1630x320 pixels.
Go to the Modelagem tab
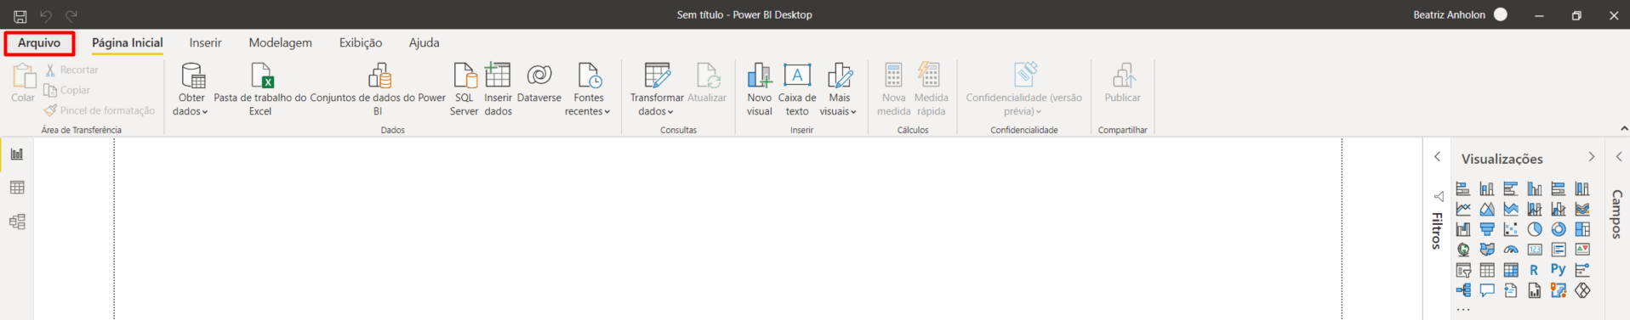[280, 42]
